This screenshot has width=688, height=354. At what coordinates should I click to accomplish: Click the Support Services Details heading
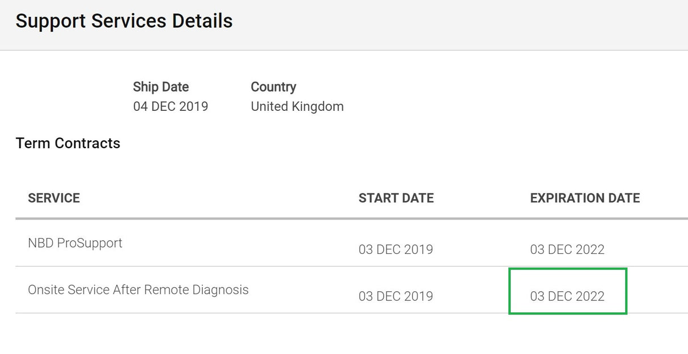coord(124,21)
